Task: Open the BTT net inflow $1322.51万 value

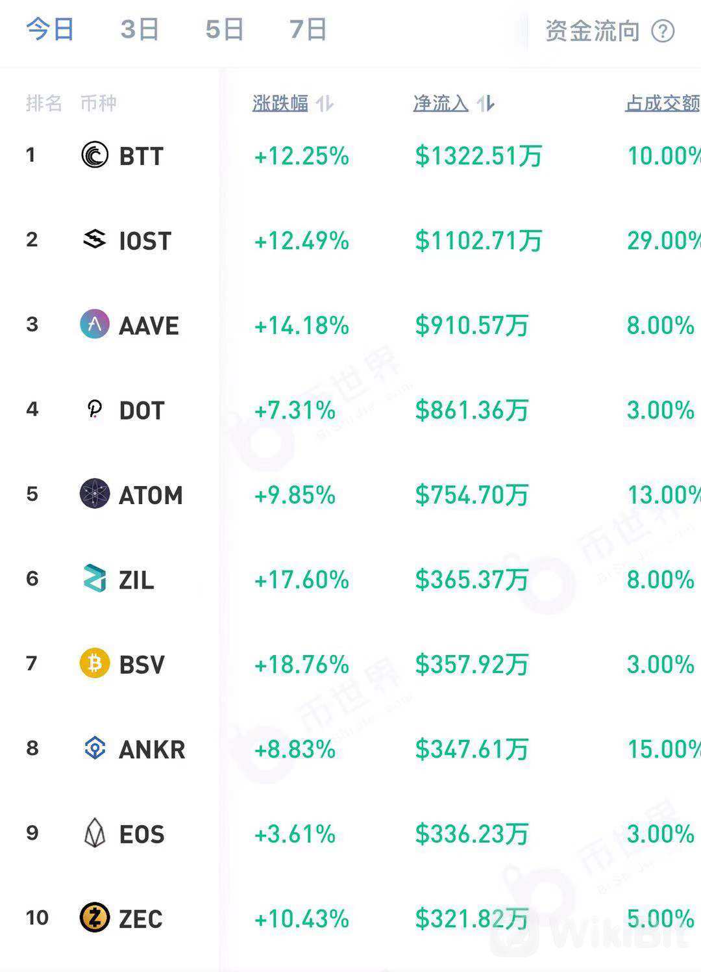Action: point(478,156)
